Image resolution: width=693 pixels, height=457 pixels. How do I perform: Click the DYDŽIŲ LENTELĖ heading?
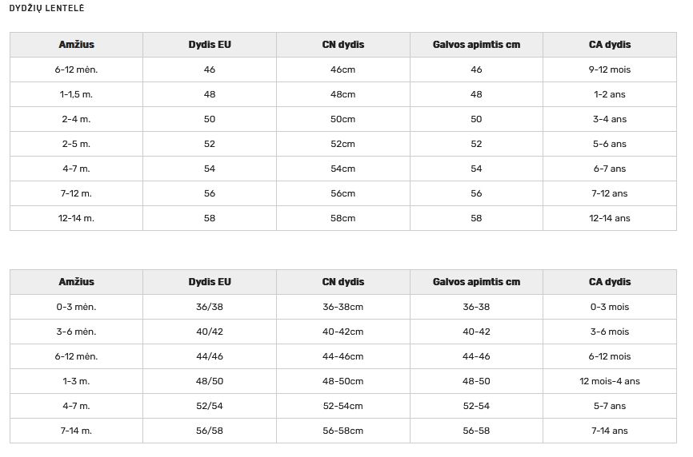tap(46, 8)
